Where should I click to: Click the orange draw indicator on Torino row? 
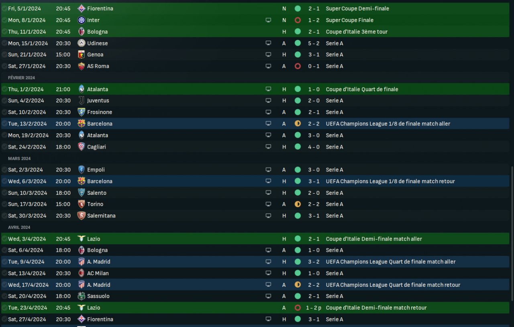[x=298, y=204]
